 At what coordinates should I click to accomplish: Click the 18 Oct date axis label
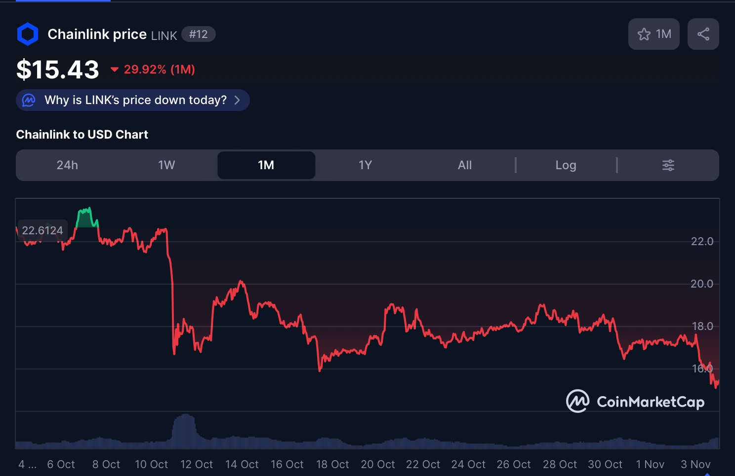[x=332, y=465]
